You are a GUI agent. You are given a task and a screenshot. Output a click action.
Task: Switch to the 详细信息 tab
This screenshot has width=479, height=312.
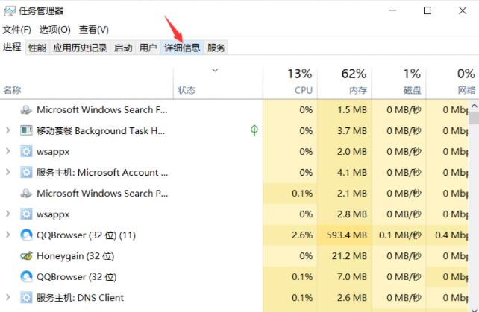(182, 48)
